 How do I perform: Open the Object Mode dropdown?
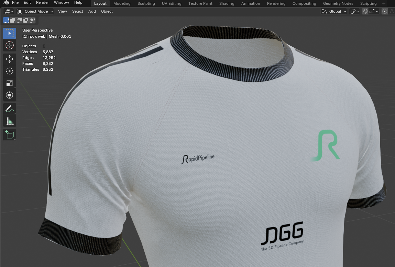(35, 11)
